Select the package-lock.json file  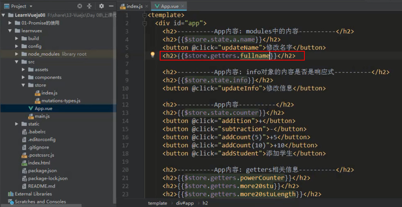point(48,178)
